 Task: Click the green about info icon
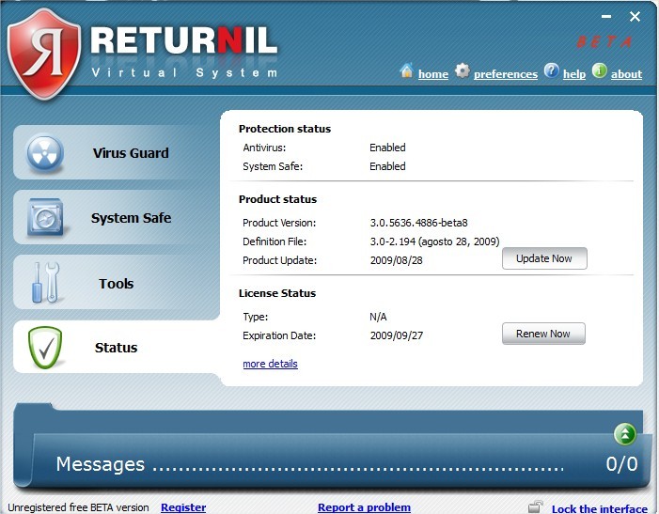point(600,70)
